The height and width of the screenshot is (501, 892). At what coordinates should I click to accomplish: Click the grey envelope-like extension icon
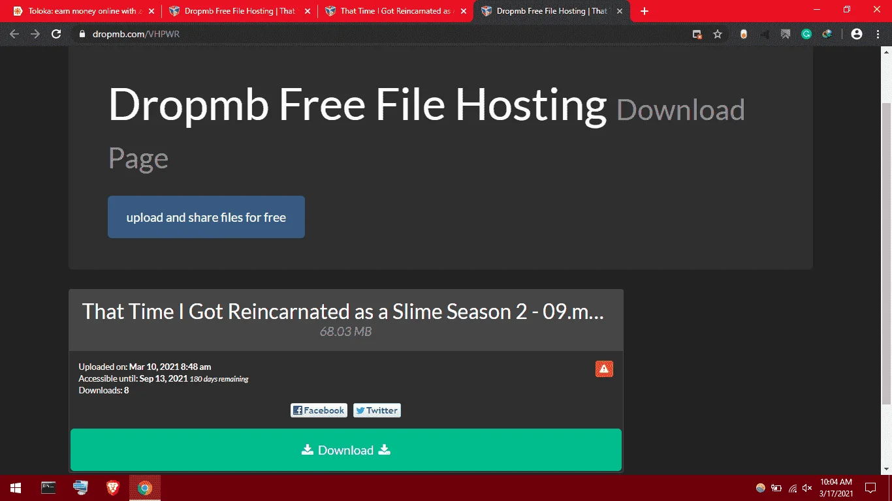pyautogui.click(x=786, y=34)
